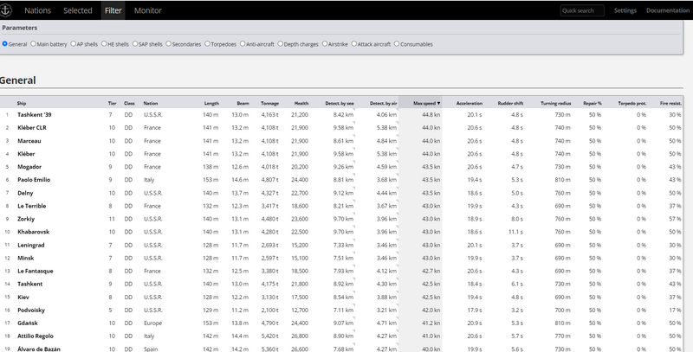Open the Minsk ship entry
Screen dimensions: 693x352
point(26,258)
